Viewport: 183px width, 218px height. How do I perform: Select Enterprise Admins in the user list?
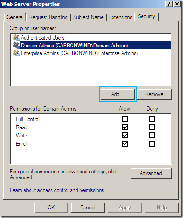79,53
